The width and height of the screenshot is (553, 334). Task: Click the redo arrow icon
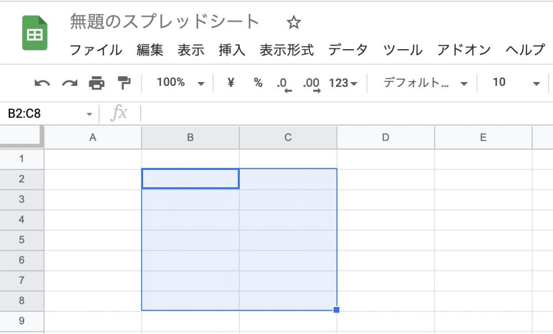coord(70,83)
